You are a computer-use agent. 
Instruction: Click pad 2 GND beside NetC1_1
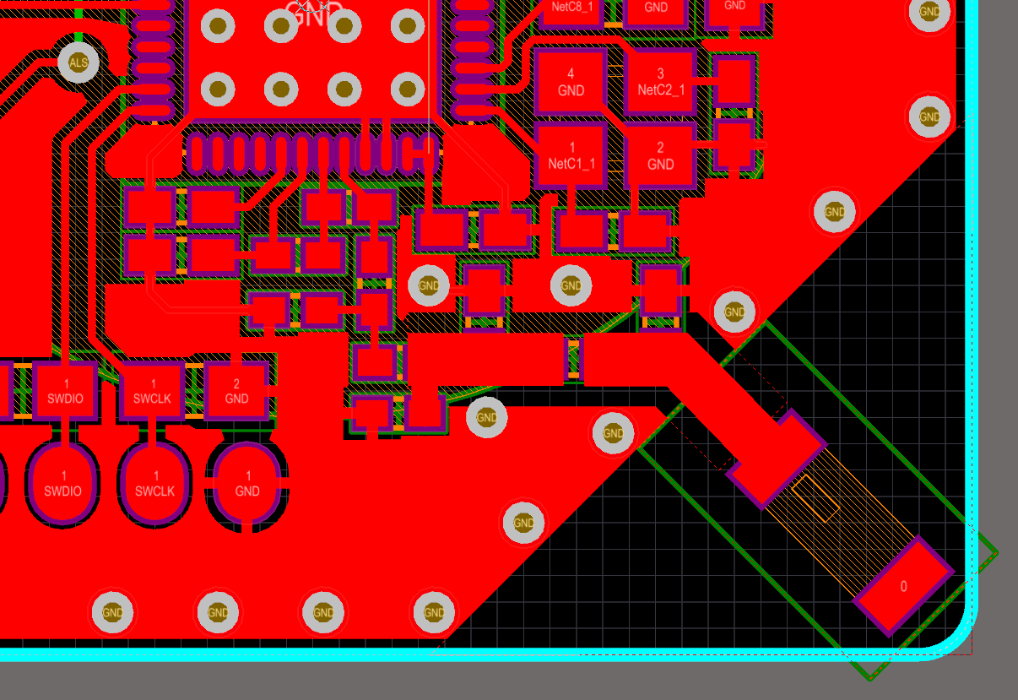coord(661,158)
